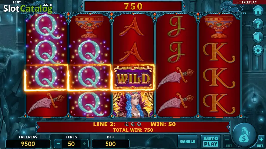Click the Line 2 win message bar

coord(133,127)
